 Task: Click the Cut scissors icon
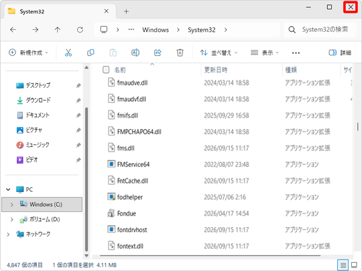(x=68, y=53)
